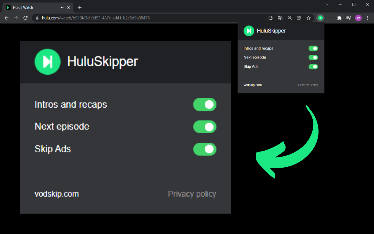Go back to the previous page

pyautogui.click(x=6, y=18)
